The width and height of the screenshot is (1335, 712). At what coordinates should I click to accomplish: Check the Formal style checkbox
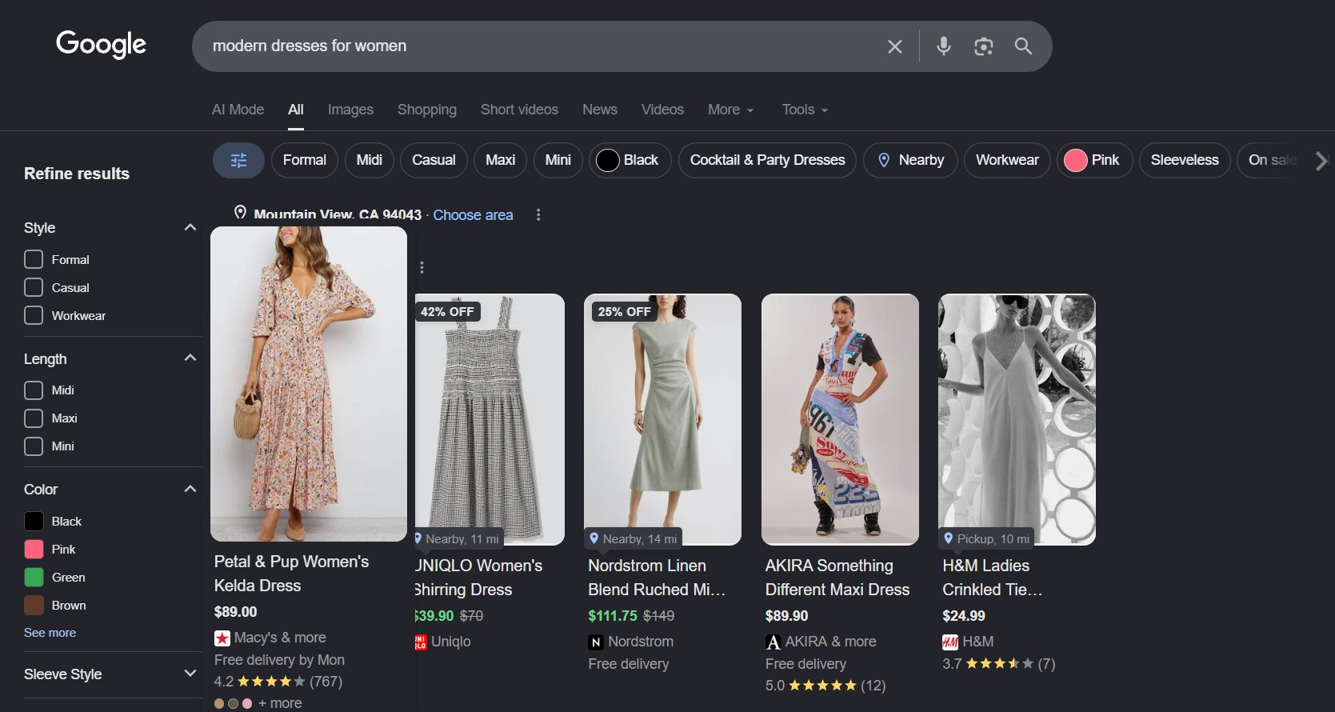pos(34,259)
